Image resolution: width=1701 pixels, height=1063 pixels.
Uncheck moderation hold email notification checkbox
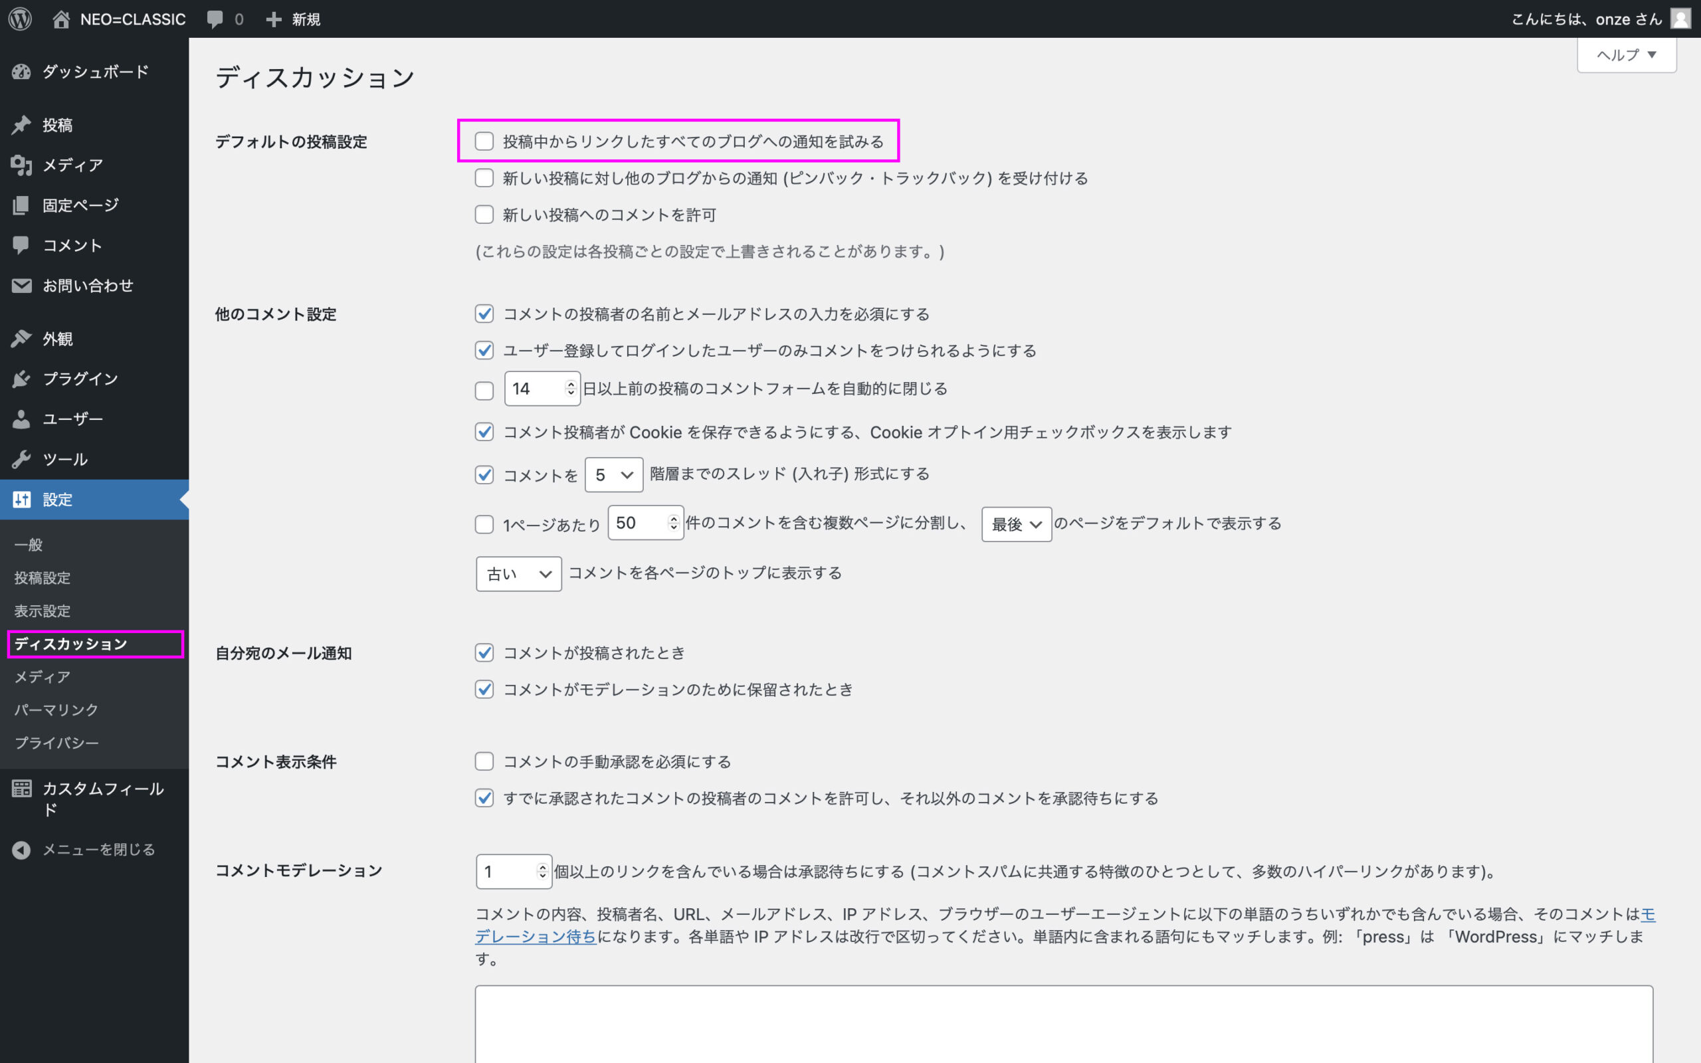pyautogui.click(x=484, y=689)
